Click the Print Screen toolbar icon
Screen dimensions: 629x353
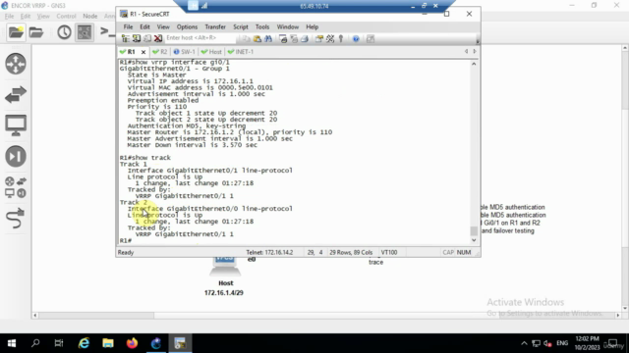[283, 39]
